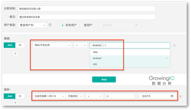Click the 分群名称 name input field
This screenshot has height=110, width=191.
point(87,9)
